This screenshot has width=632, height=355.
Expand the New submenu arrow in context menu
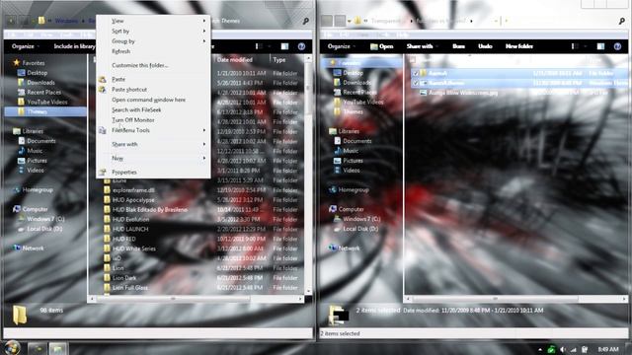pyautogui.click(x=204, y=158)
